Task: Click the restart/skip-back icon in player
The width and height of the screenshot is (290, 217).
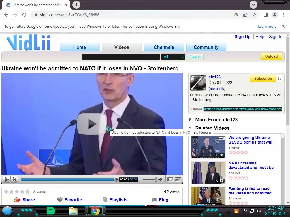Action: pos(14,179)
